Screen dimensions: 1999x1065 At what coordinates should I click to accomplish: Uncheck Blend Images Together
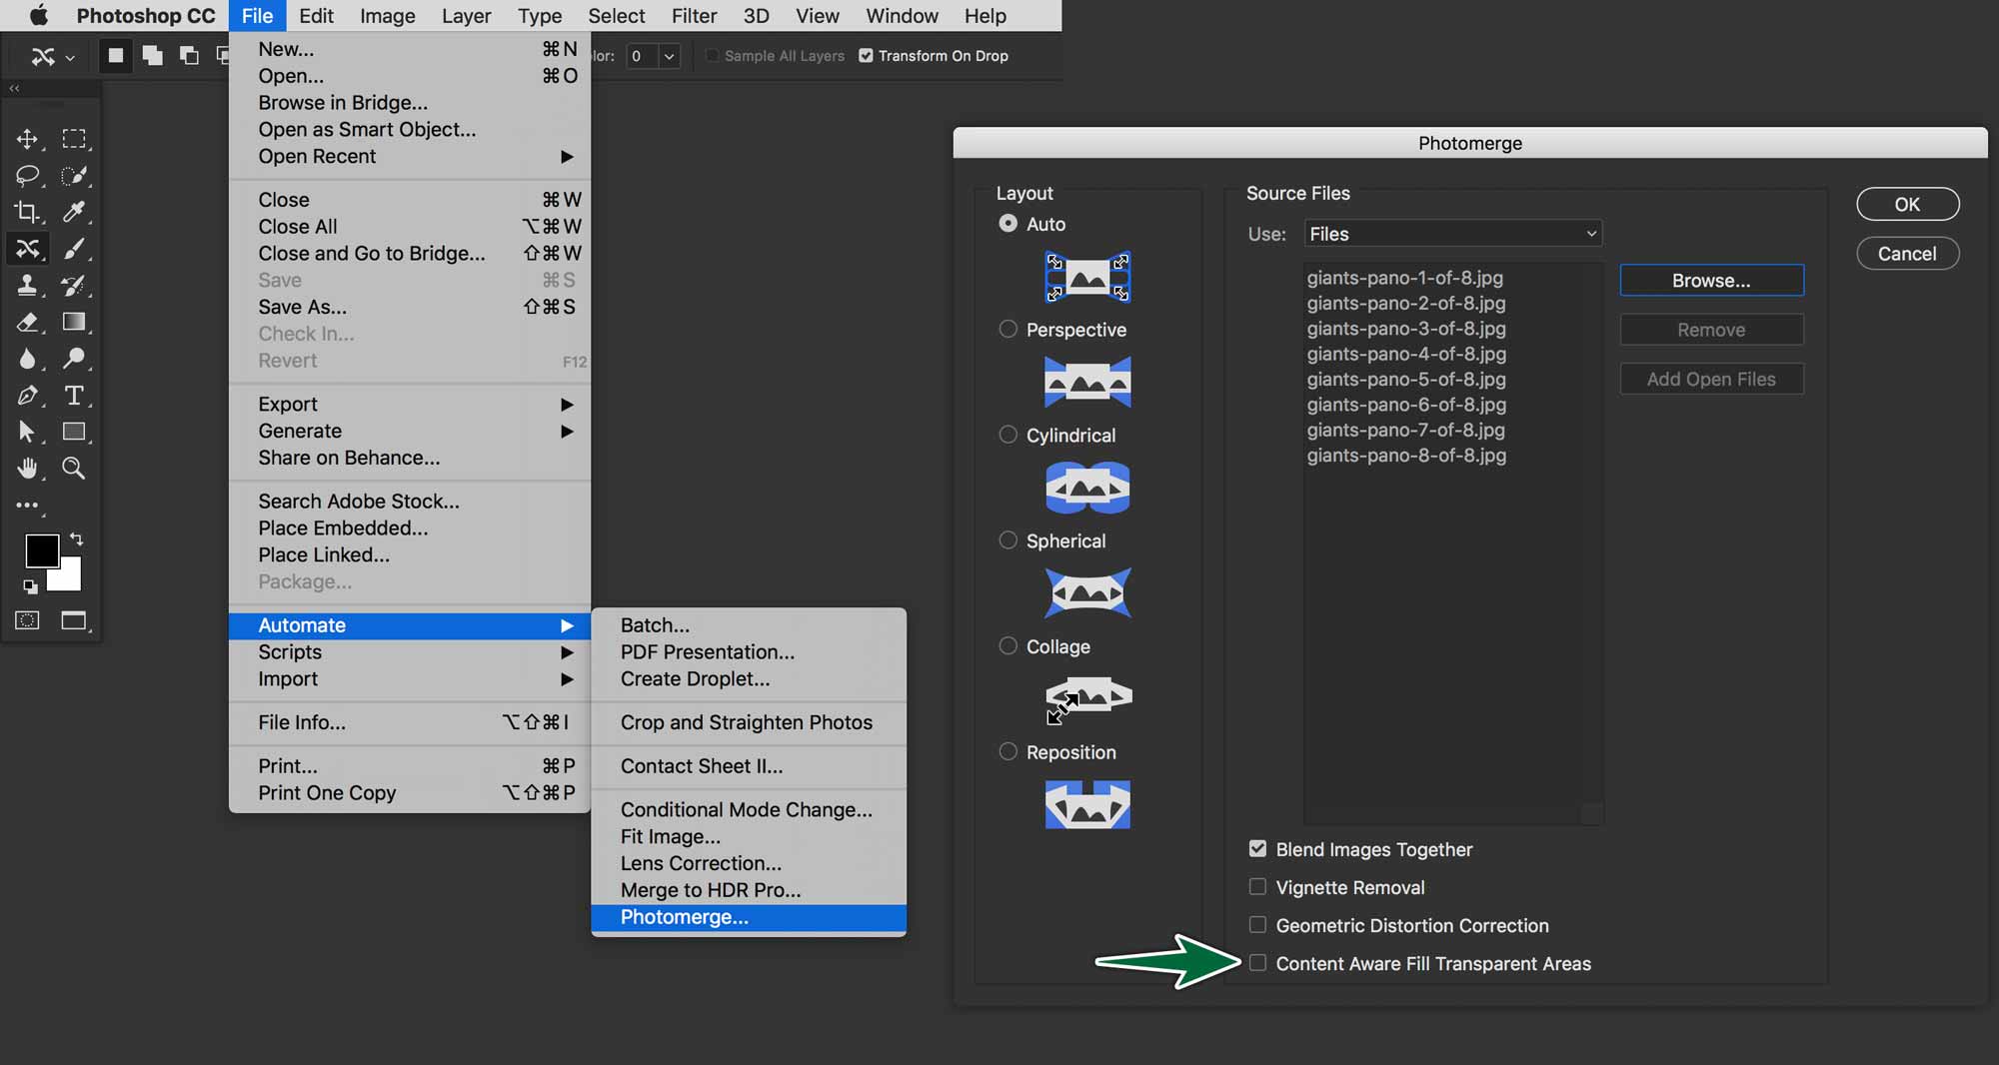(1257, 849)
